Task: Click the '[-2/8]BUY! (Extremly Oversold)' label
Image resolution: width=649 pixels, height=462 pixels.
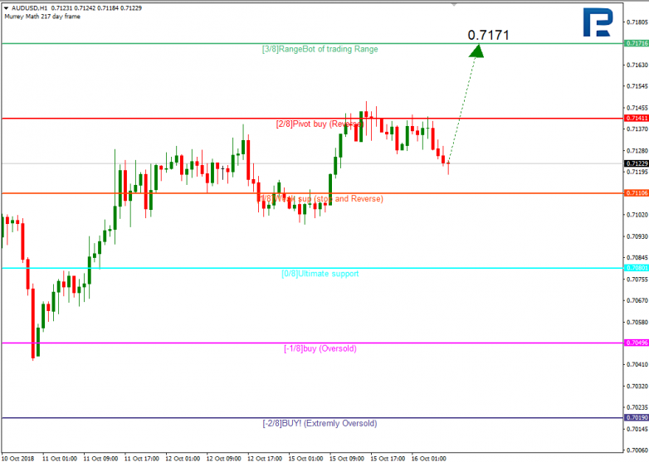Action: tap(320, 424)
